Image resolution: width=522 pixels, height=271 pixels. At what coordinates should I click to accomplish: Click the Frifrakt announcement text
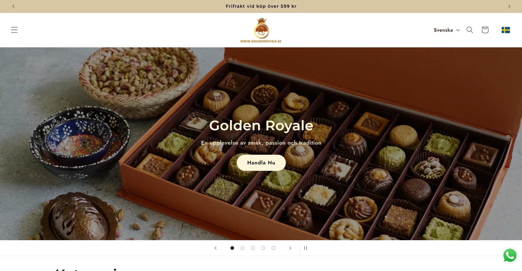(x=261, y=6)
